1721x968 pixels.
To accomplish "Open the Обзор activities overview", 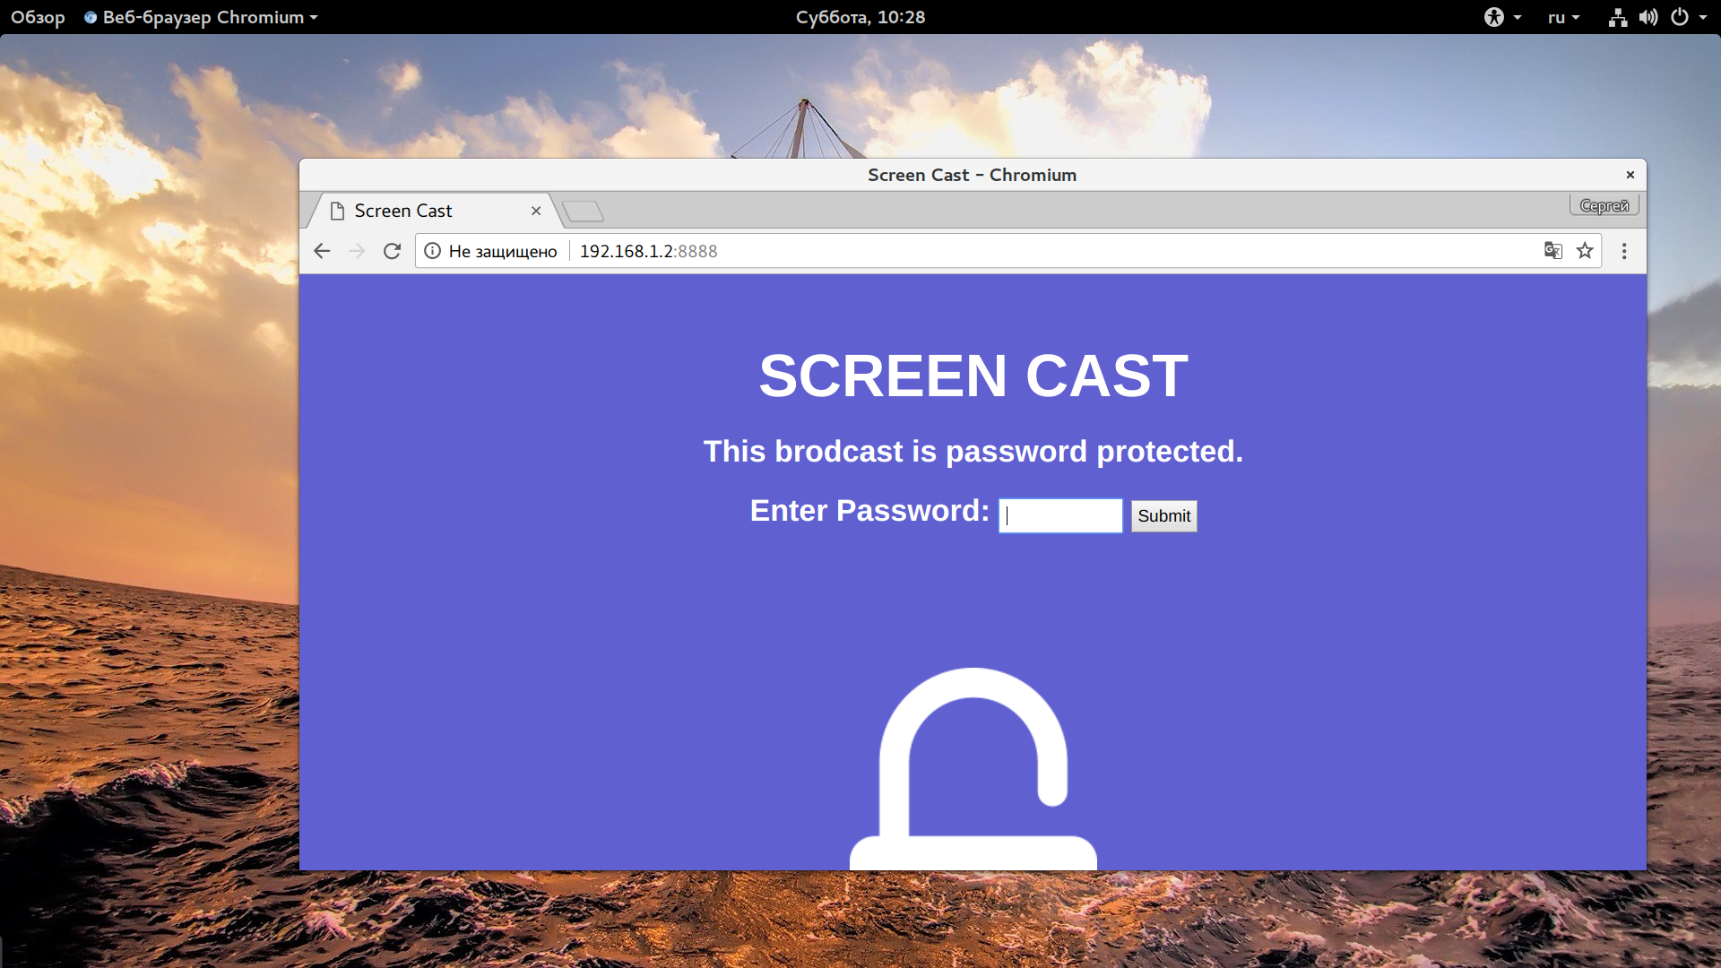I will (38, 17).
